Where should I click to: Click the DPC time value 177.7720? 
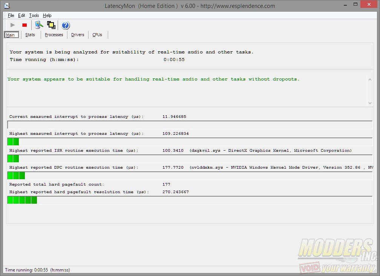173,167
